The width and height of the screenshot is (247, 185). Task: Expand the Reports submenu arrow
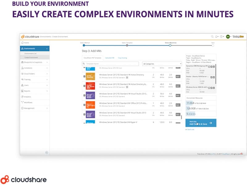(47, 91)
